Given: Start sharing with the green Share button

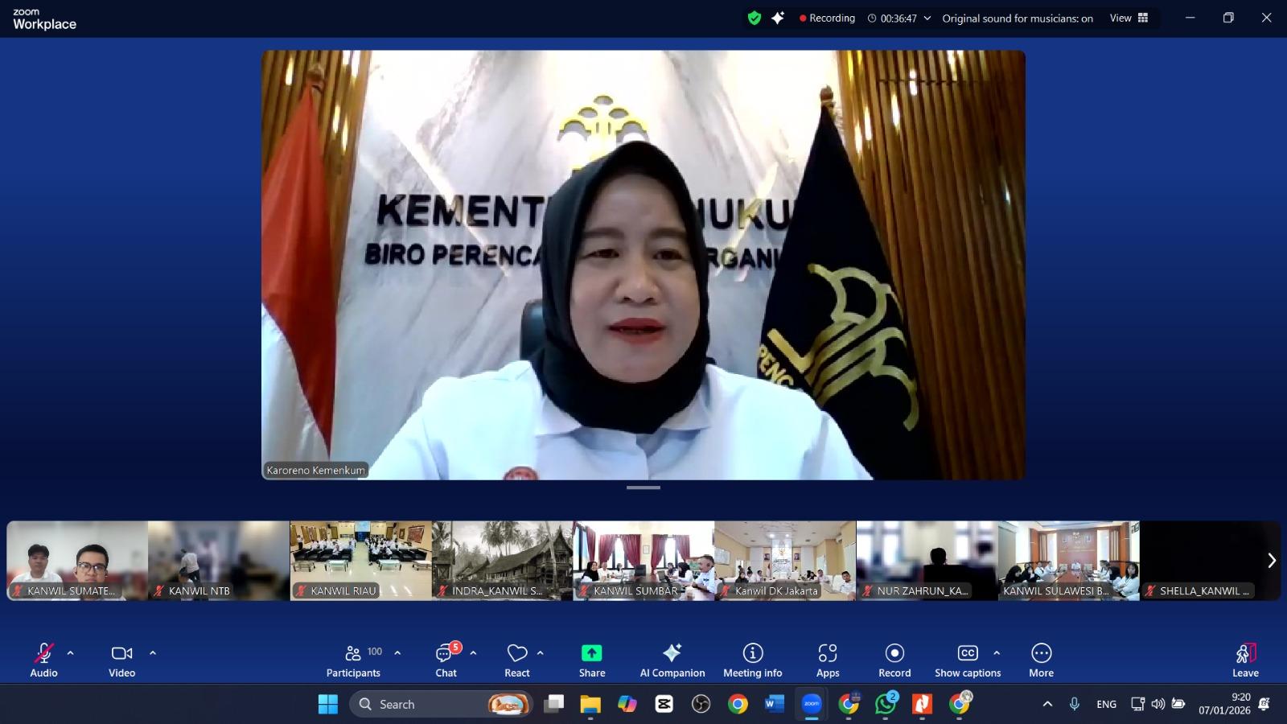Looking at the screenshot, I should pyautogui.click(x=591, y=660).
